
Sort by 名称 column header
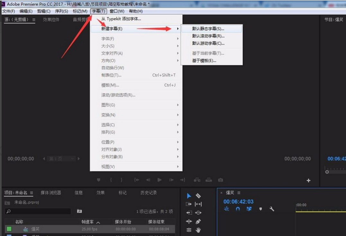tap(19, 222)
